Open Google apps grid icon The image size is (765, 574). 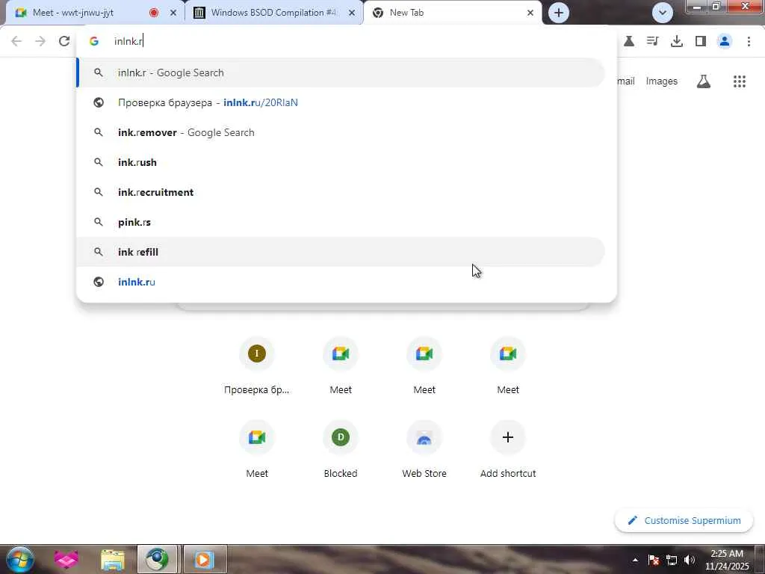coord(740,81)
